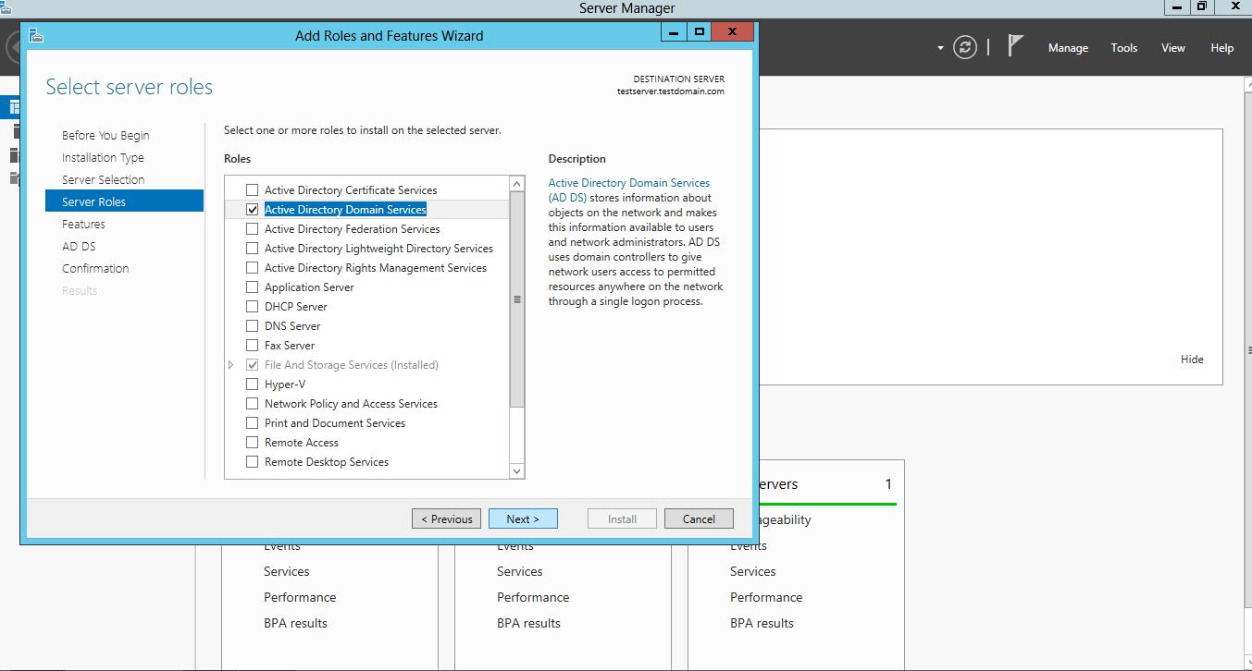Open dropdown arrow beside the refresh icon
The image size is (1252, 671).
(940, 48)
